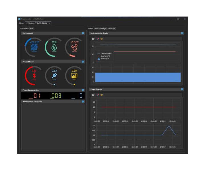Click the temperature gauge showing +22.2°C
Image resolution: width=205 pixels, height=171 pixels.
point(34,47)
